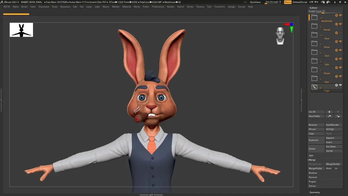Screen dimensions: 348x196
Task: Adjust the See-through slider
Action: pos(273,2)
